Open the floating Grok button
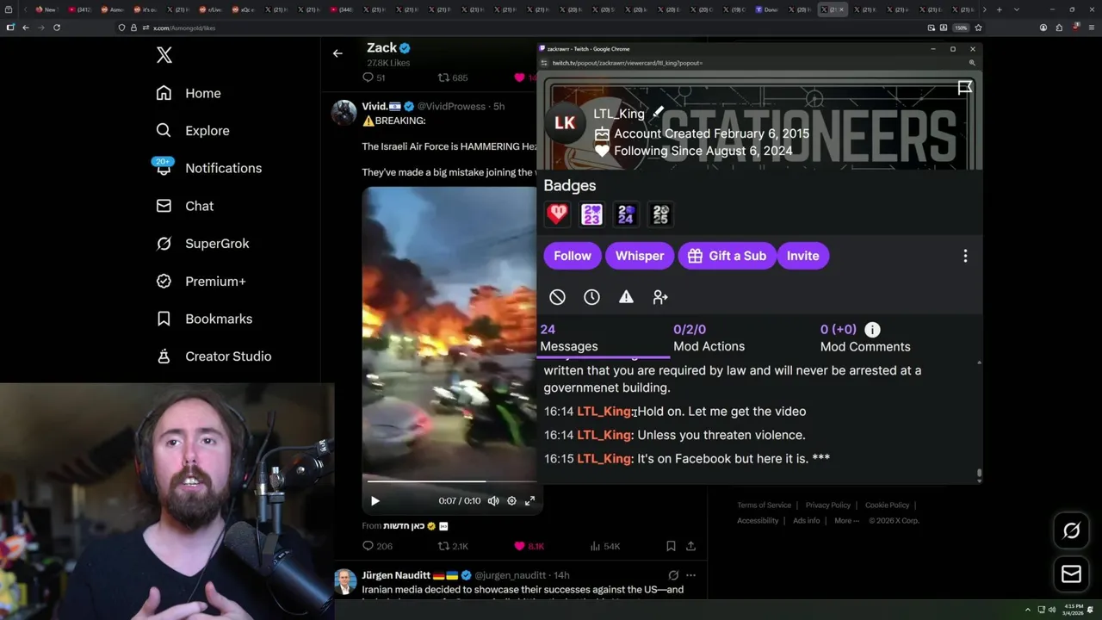The height and width of the screenshot is (620, 1102). [1071, 531]
